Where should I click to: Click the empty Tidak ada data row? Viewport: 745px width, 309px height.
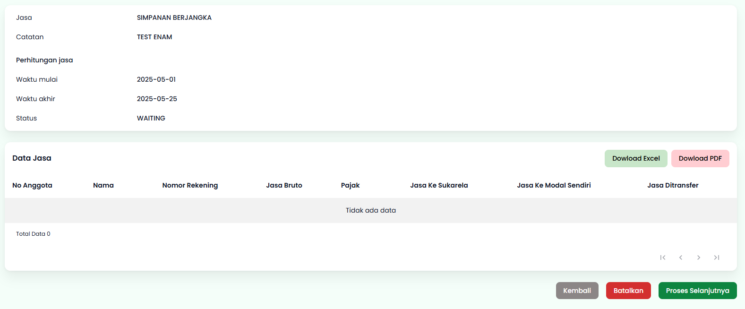371,210
